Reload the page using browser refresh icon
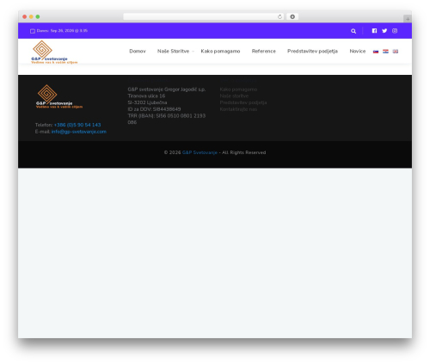The image size is (430, 364). point(279,16)
